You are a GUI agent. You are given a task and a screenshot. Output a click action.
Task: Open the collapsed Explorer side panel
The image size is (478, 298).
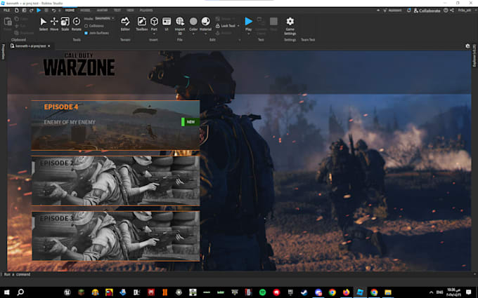[474, 55]
